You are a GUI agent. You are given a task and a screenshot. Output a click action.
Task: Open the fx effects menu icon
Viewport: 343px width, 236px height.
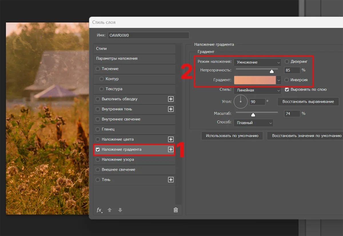point(99,210)
